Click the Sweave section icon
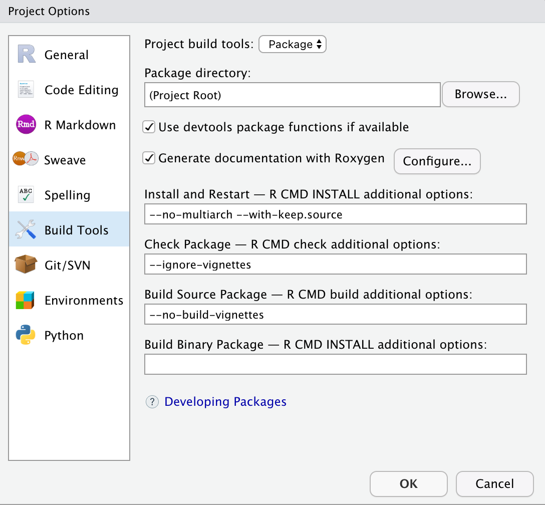 (x=26, y=160)
